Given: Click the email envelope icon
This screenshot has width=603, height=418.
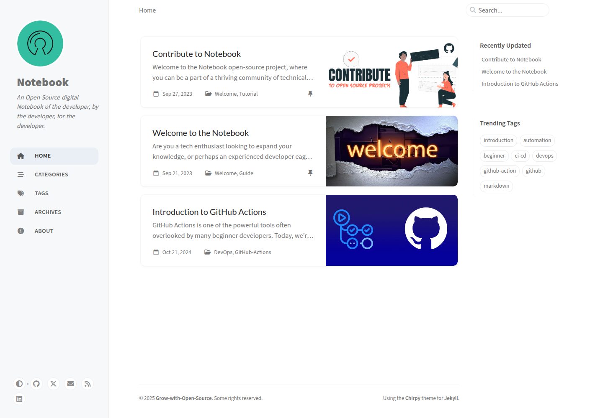Looking at the screenshot, I should pyautogui.click(x=70, y=384).
